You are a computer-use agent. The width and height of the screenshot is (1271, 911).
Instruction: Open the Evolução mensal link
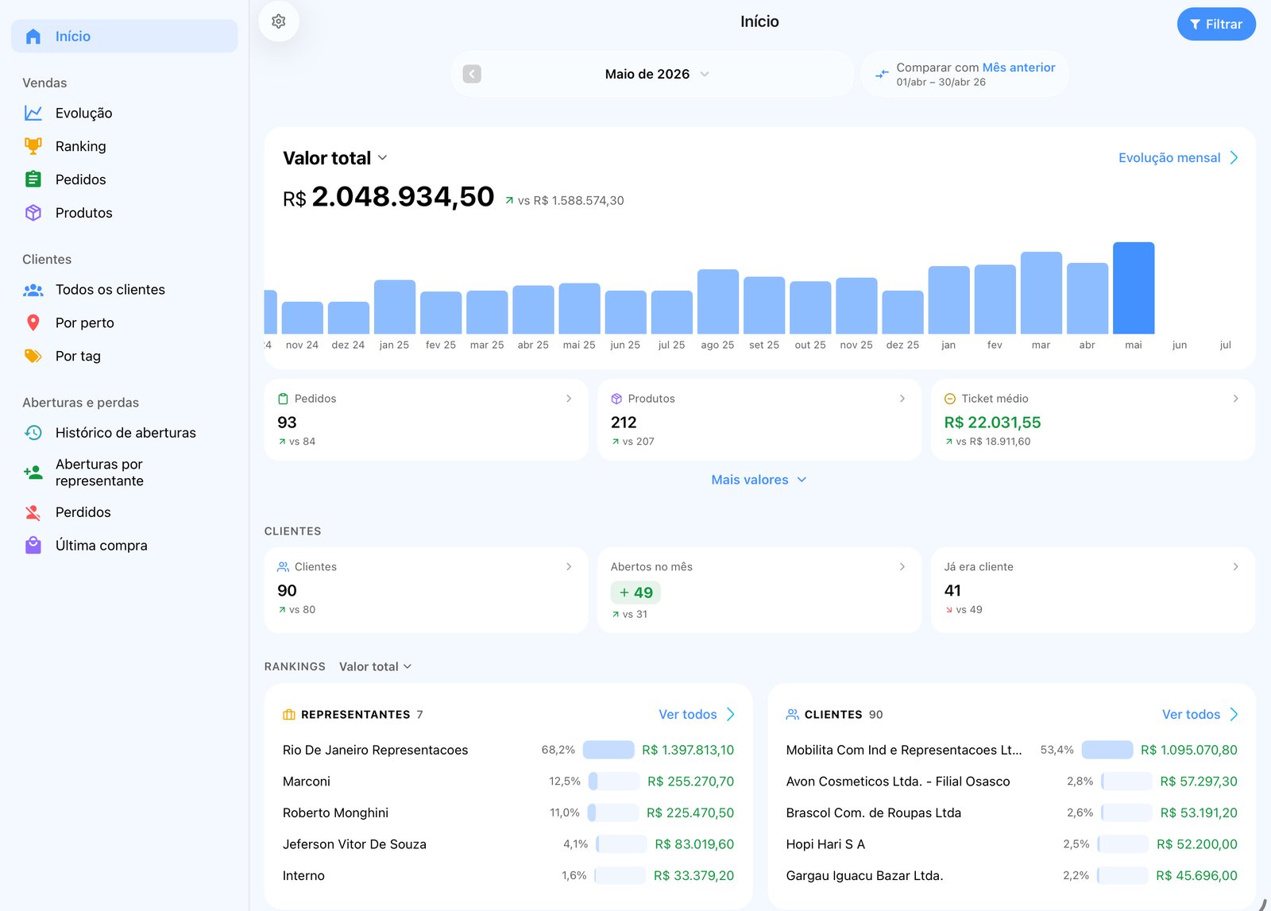tap(1179, 158)
